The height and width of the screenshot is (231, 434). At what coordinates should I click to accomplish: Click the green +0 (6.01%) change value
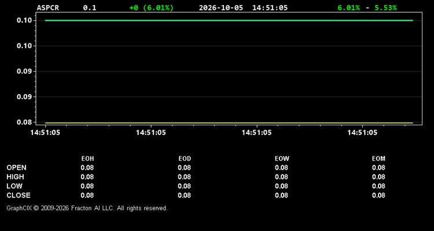152,8
